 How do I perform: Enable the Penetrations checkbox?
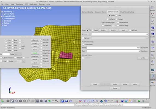(x=118, y=22)
